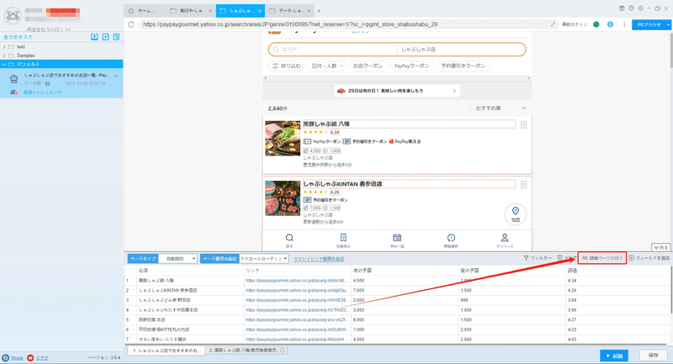Open the page type 自動識別 dropdown
The width and height of the screenshot is (673, 364).
pyautogui.click(x=178, y=259)
